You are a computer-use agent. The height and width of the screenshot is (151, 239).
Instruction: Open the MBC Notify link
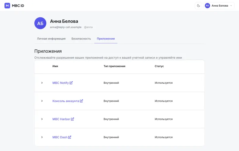[62, 83]
